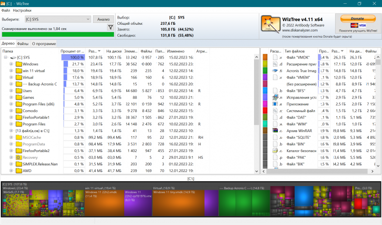Click Windows 11 22h2.vmdk treemap block
The height and width of the screenshot is (225, 382).
point(104,203)
